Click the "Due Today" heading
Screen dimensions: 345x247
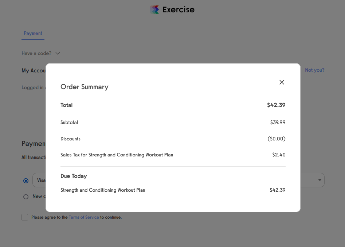click(x=74, y=176)
